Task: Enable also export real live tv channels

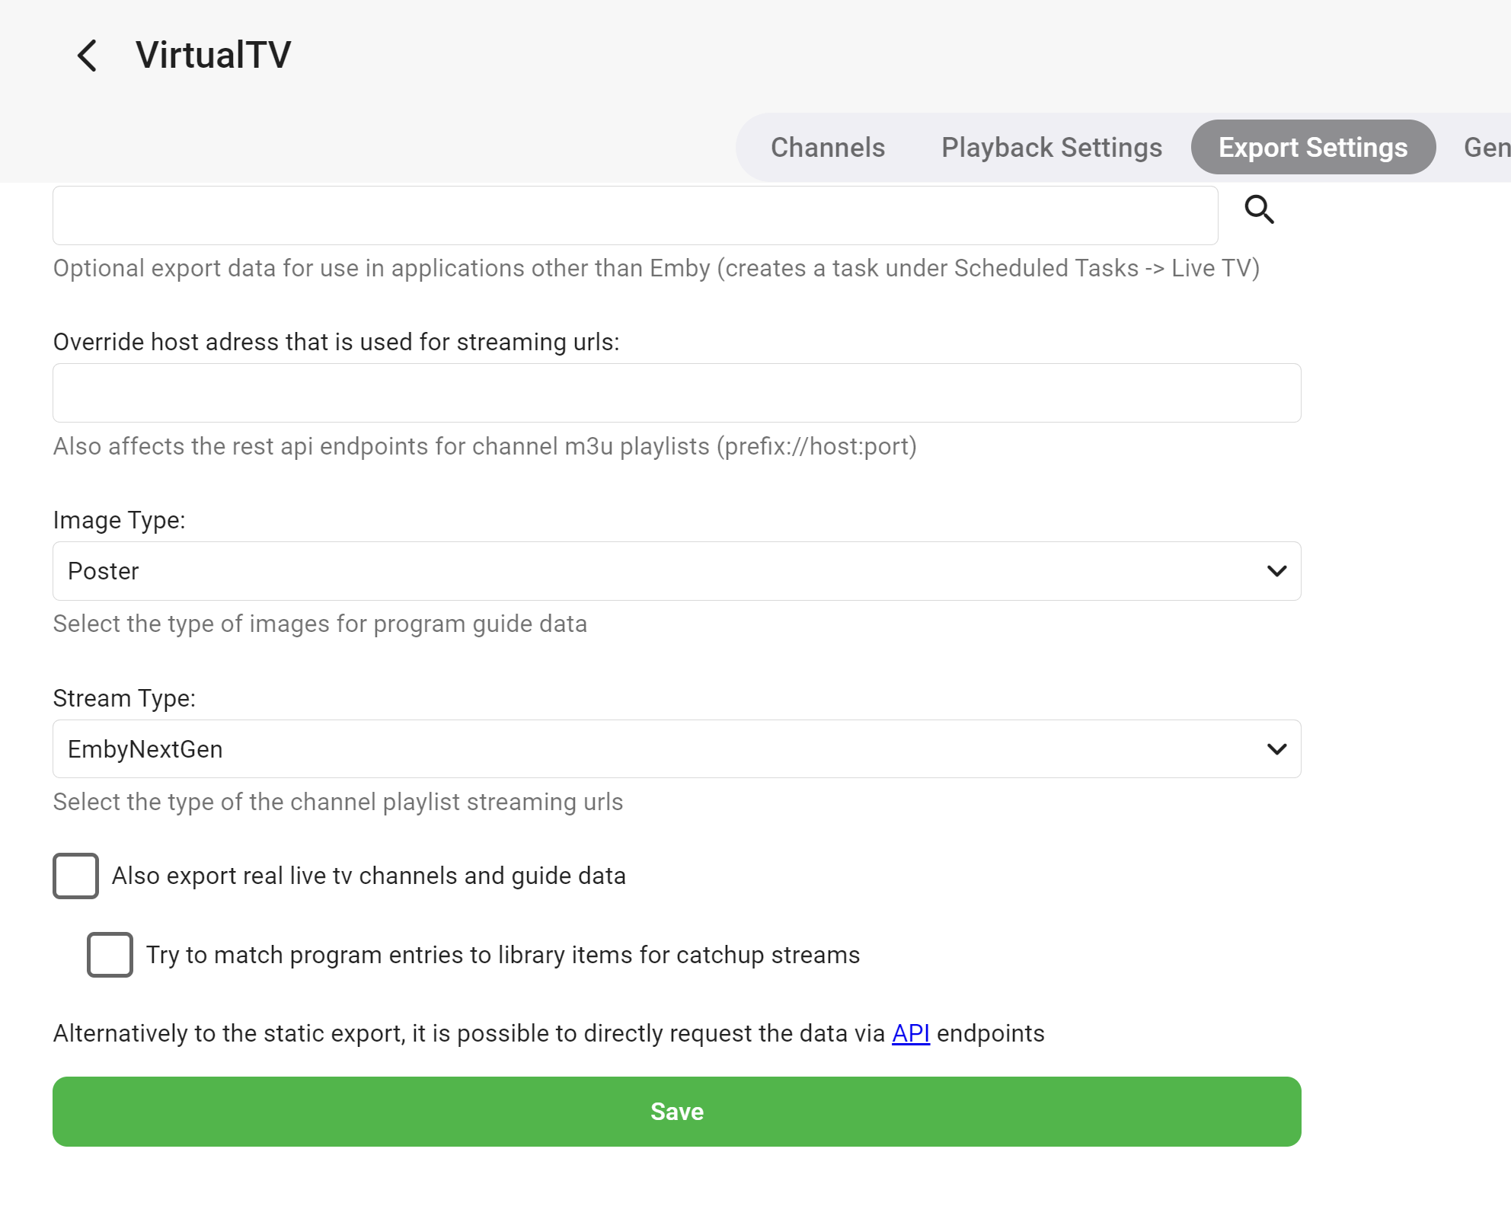Action: click(75, 876)
